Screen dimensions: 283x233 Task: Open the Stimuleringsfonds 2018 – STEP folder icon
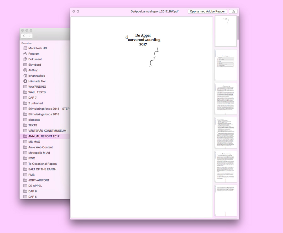click(25, 109)
